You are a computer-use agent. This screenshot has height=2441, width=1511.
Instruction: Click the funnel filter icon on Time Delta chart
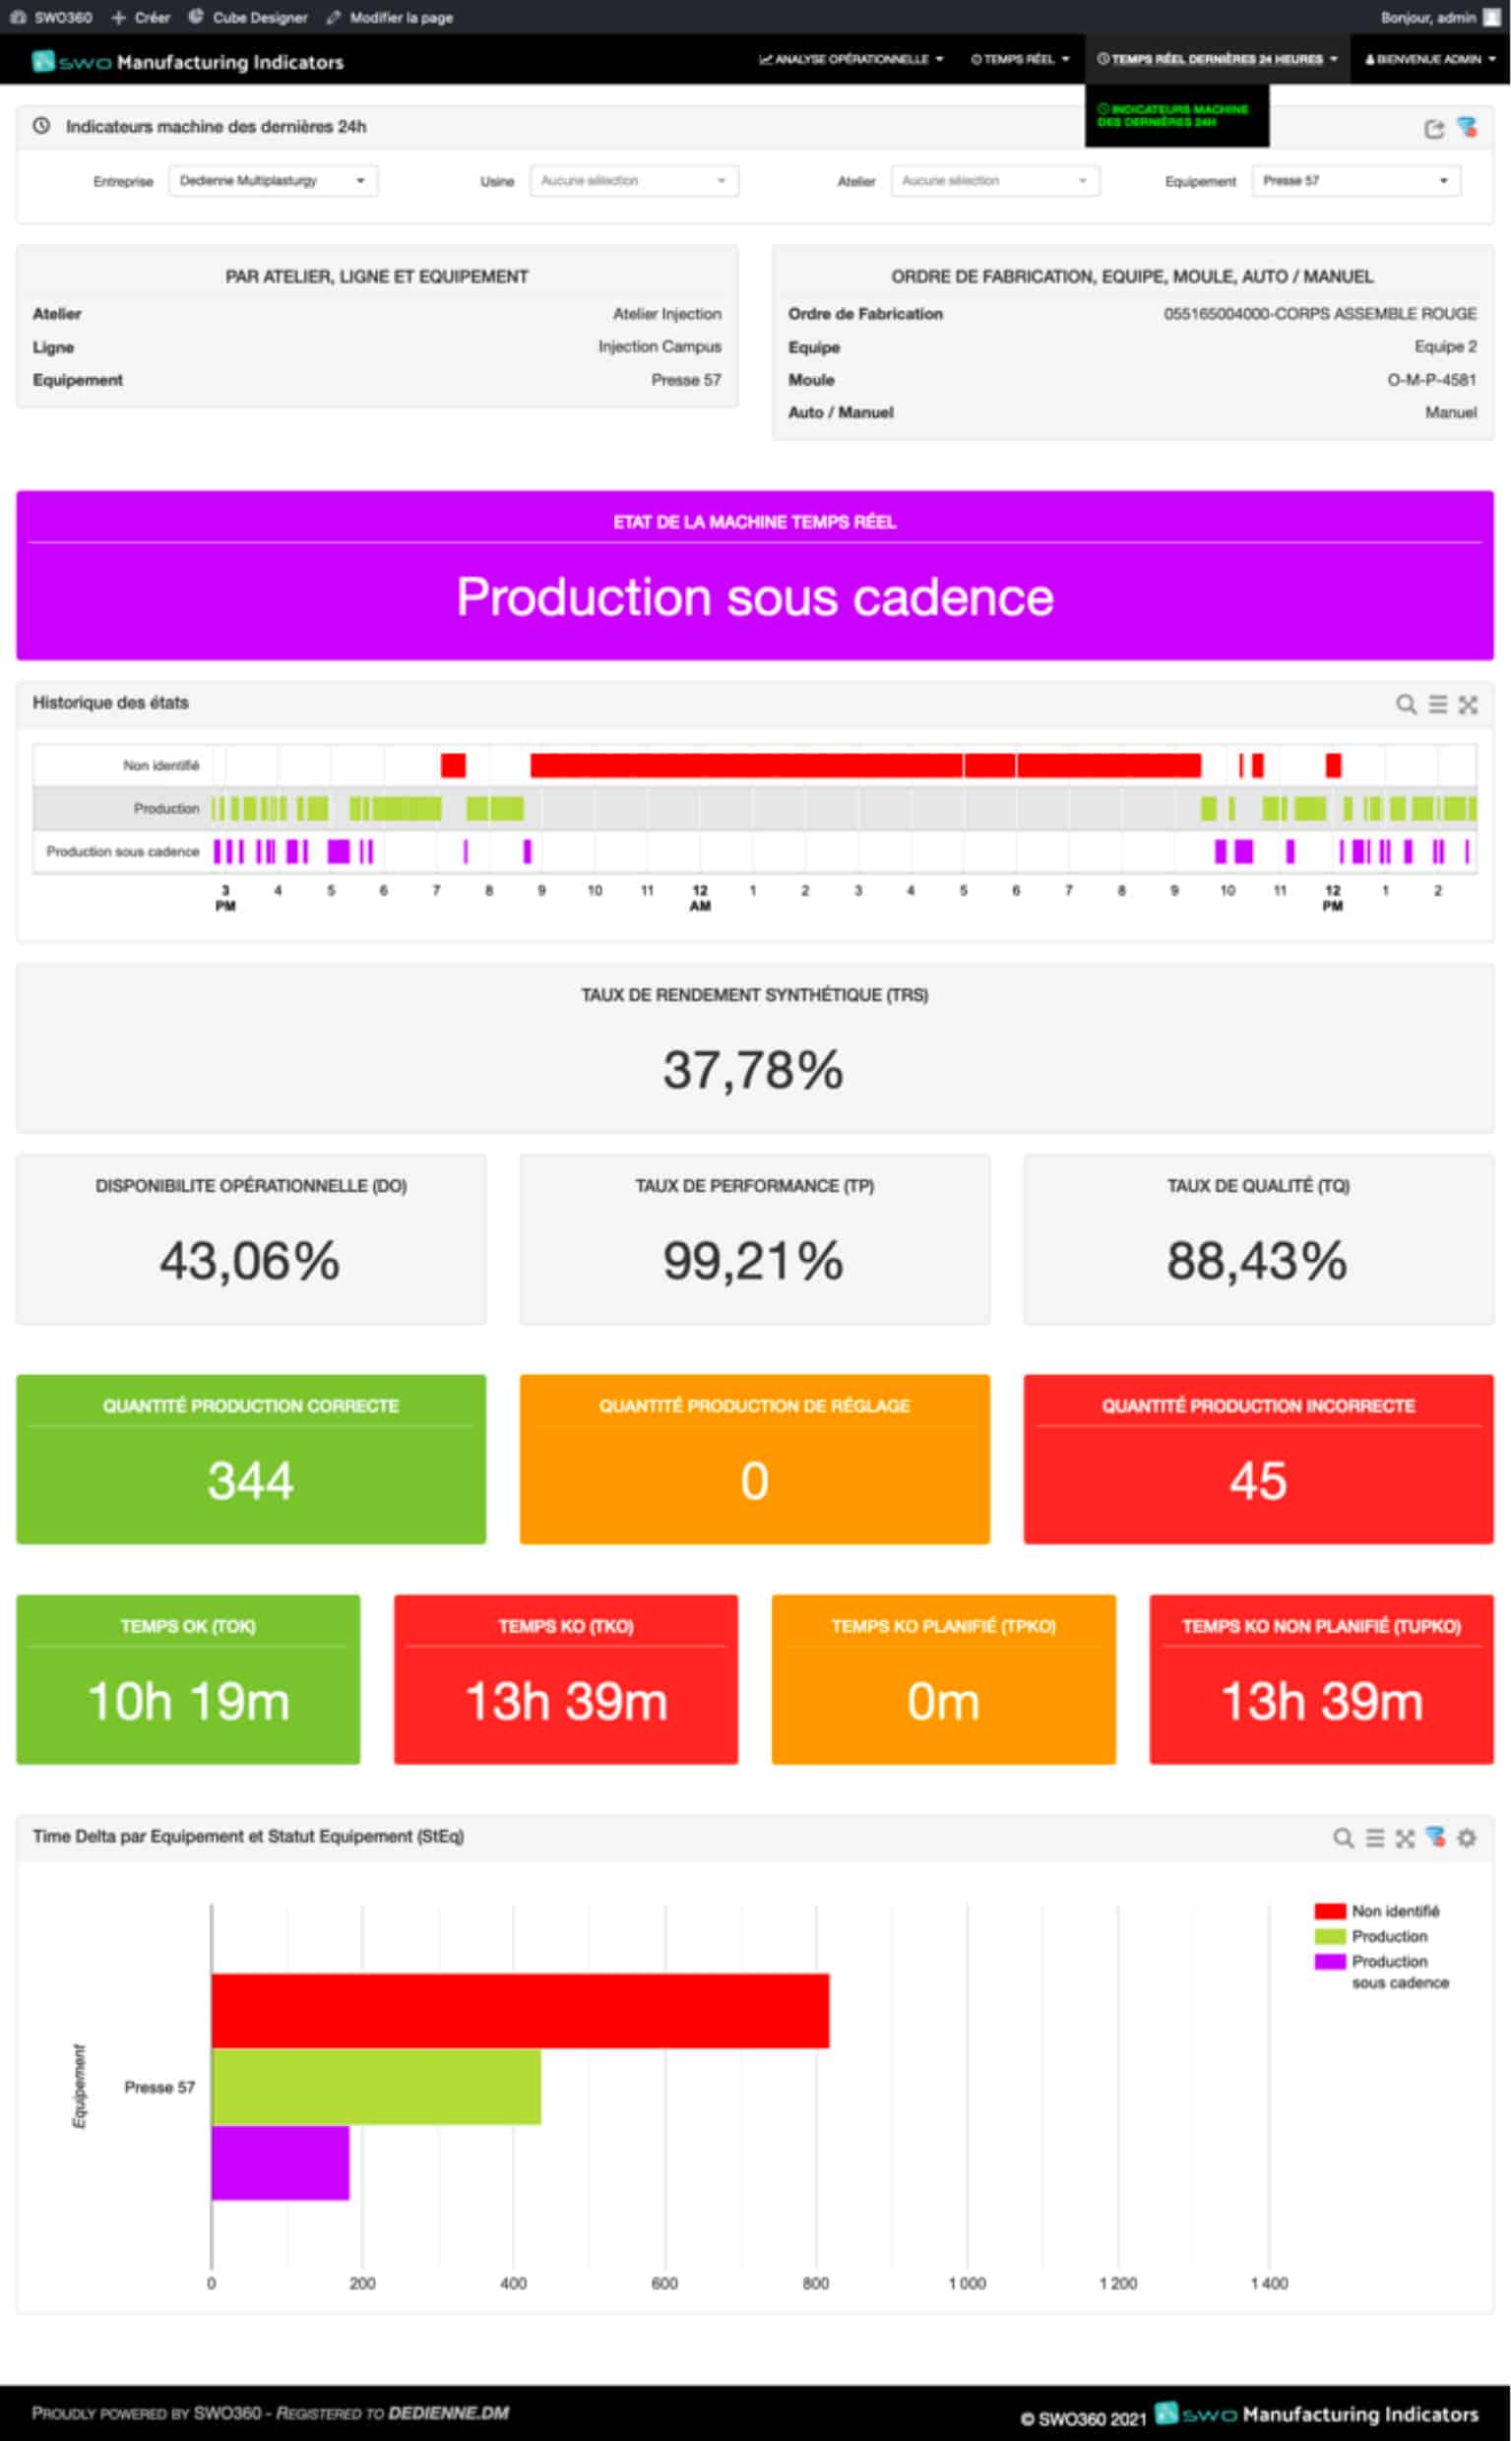tap(1435, 1837)
